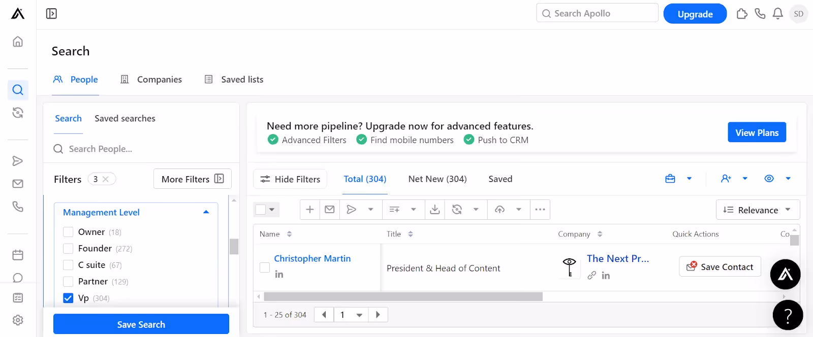The image size is (813, 337).
Task: Open the notifications bell icon
Action: [x=777, y=14]
